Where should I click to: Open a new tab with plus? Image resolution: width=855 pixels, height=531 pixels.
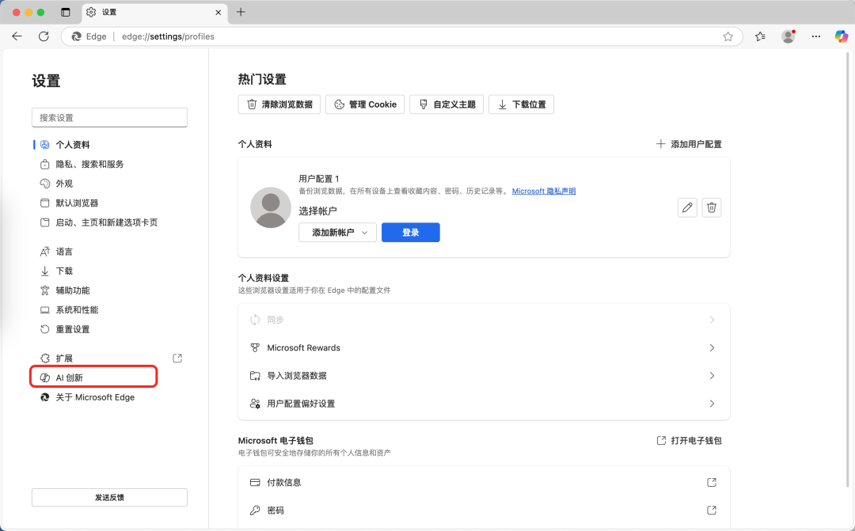point(241,12)
